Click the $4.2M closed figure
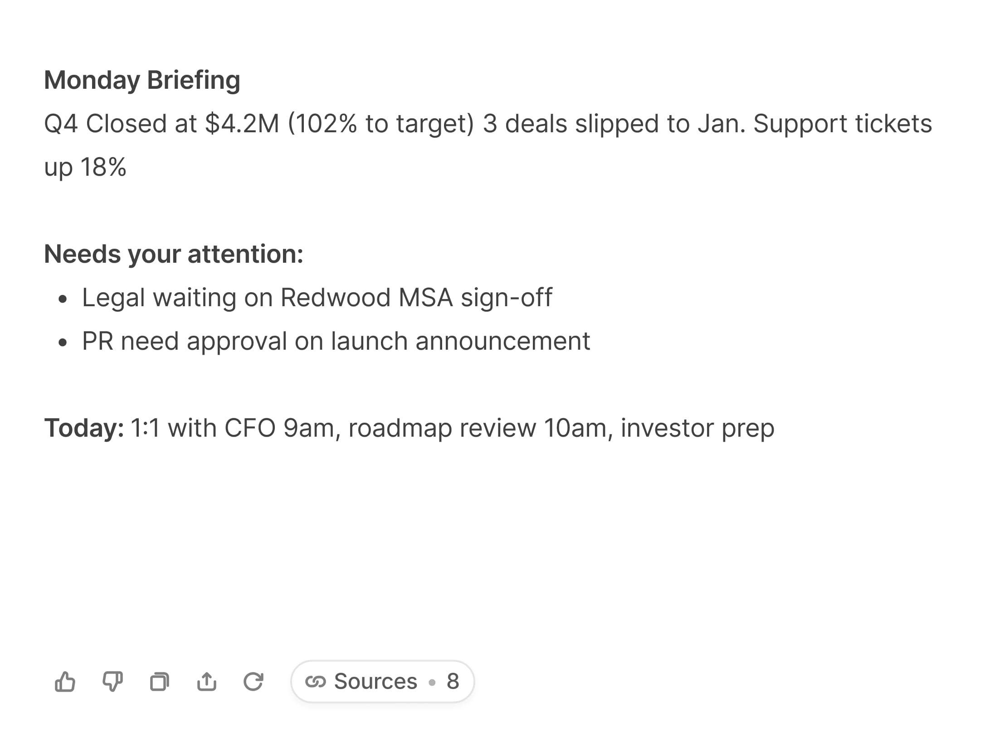Viewport: 985px width, 747px height. [x=242, y=124]
